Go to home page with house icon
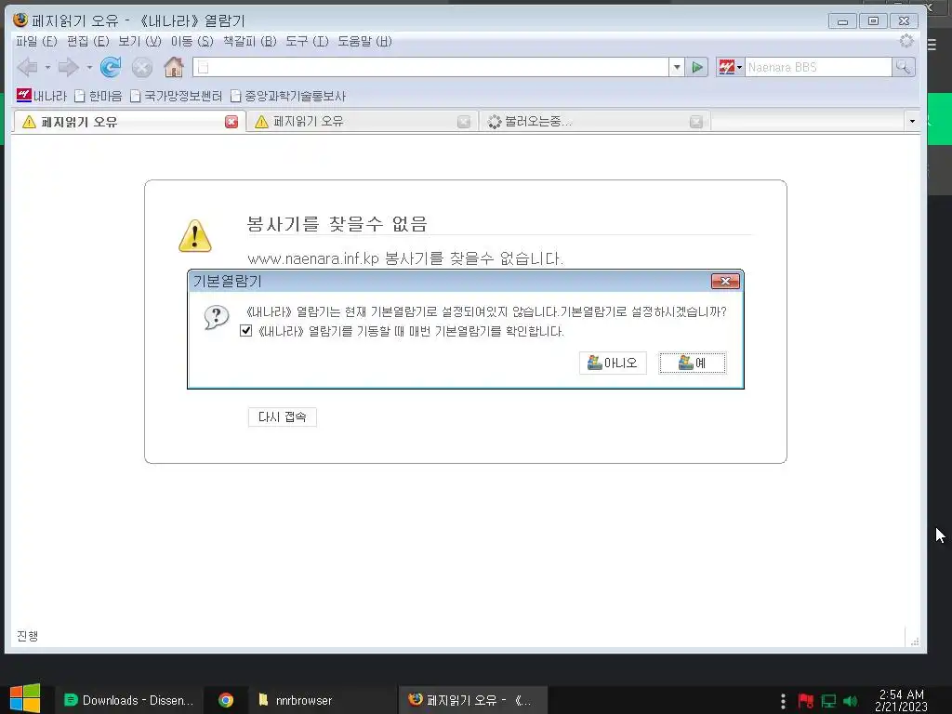The width and height of the screenshot is (952, 714). click(x=174, y=67)
